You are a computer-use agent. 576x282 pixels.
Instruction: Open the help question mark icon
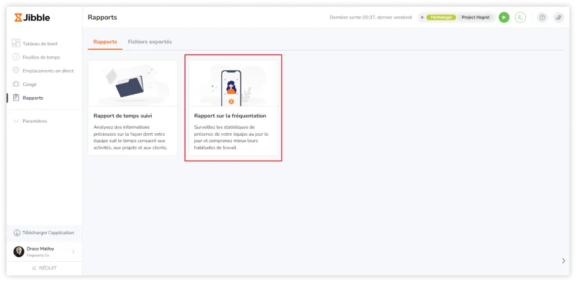click(542, 18)
